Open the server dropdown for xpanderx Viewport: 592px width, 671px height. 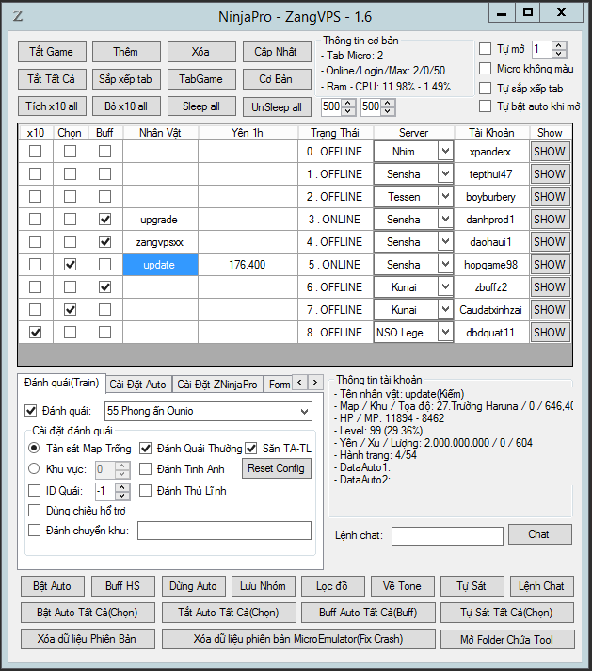445,152
